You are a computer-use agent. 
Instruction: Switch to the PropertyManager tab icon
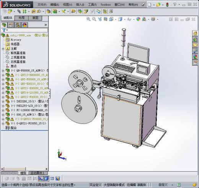(x=11, y=25)
